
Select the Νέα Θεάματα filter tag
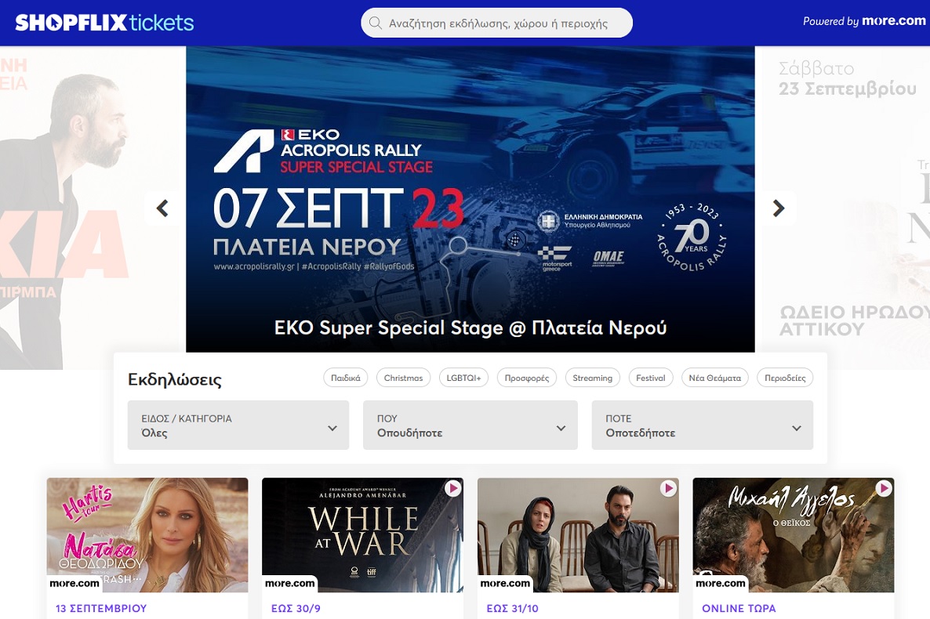pos(714,378)
